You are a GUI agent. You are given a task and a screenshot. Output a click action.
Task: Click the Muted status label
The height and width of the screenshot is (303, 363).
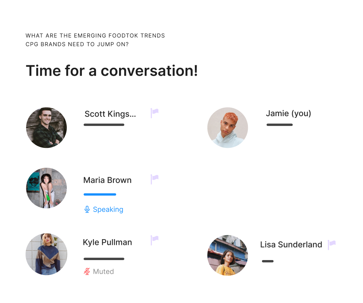104,272
